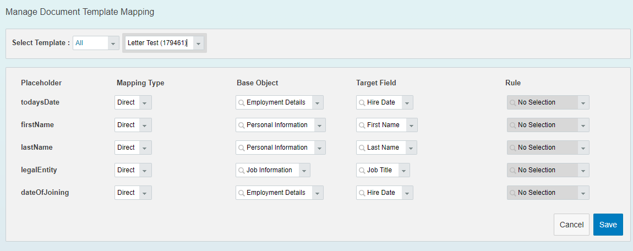
Task: Expand the Last Name target field dropdown arrow
Action: pyautogui.click(x=411, y=148)
